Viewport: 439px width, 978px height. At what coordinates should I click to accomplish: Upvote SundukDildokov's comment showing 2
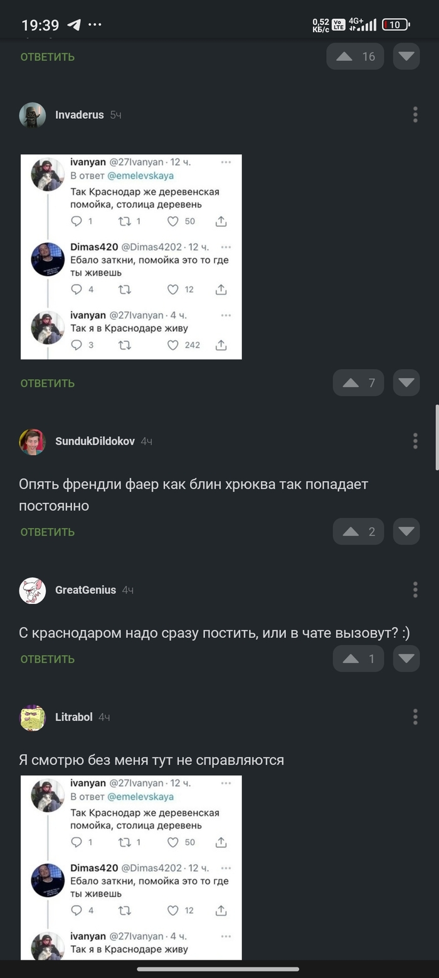358,532
